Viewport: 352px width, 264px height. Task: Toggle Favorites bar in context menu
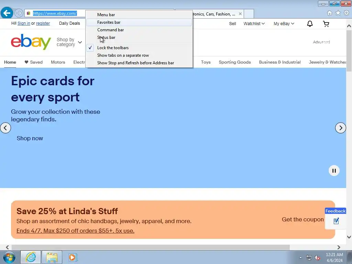point(139,22)
